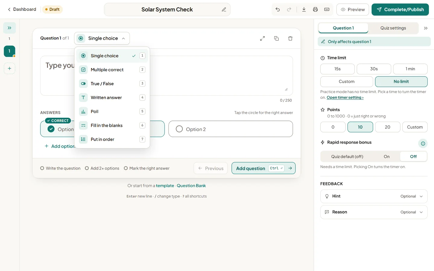Open the quiz Preview
The image size is (434, 271).
click(353, 10)
